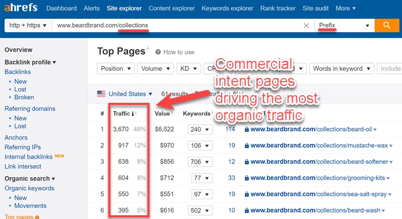Expand the 502 keywords dropdown for beard-wash
402x219 pixels.
[x=200, y=210]
